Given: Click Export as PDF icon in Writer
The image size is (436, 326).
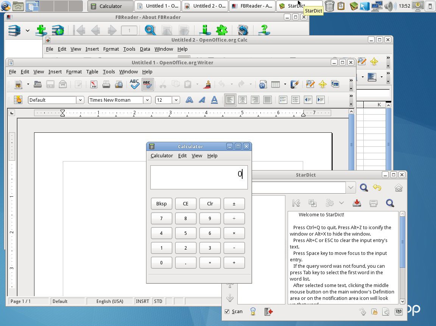Looking at the screenshot, I should (93, 84).
